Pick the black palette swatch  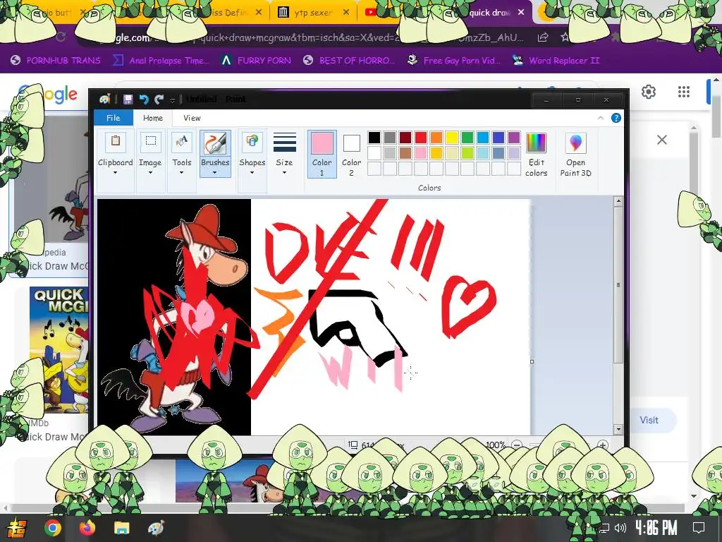[374, 138]
